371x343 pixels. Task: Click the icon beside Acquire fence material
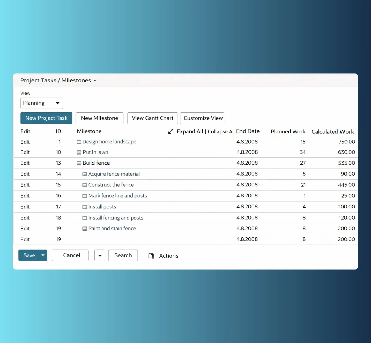tap(85, 174)
